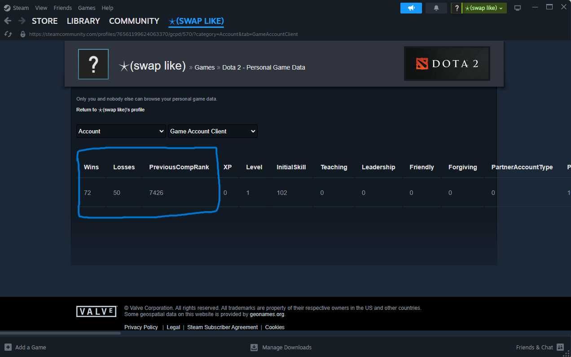Click the horizontal scrollbar thumb
The width and height of the screenshot is (571, 357).
coord(61,333)
